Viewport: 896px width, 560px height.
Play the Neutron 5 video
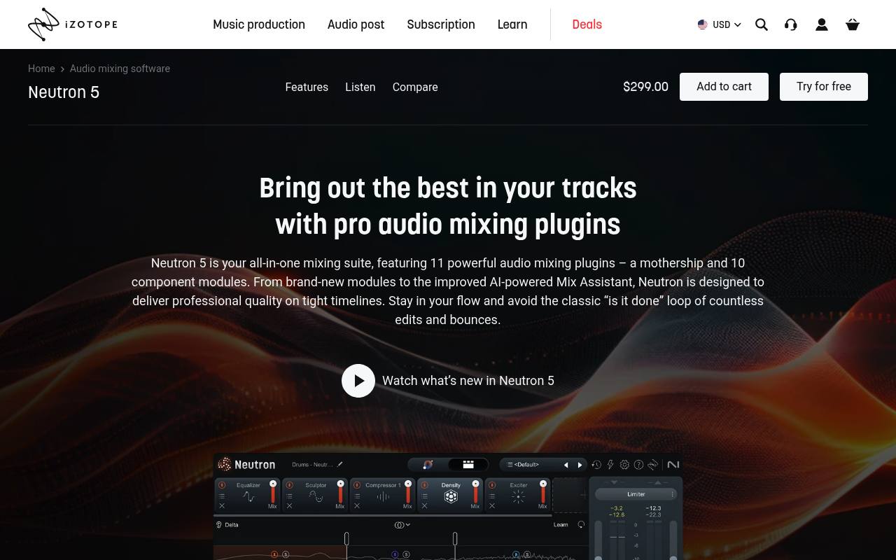point(358,381)
